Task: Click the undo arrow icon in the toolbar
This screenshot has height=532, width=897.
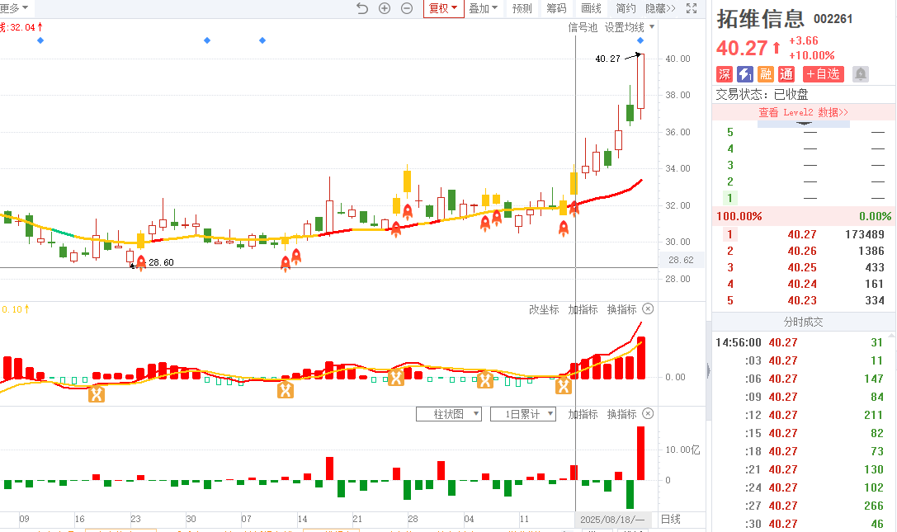Action: point(362,8)
